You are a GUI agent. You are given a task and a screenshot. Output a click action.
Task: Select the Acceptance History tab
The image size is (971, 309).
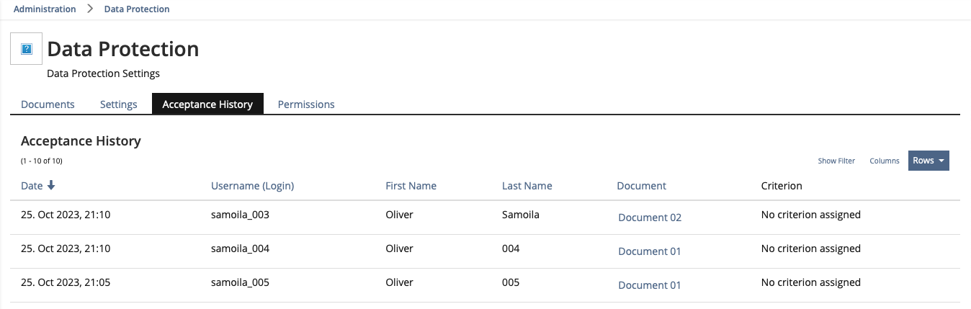(x=207, y=104)
